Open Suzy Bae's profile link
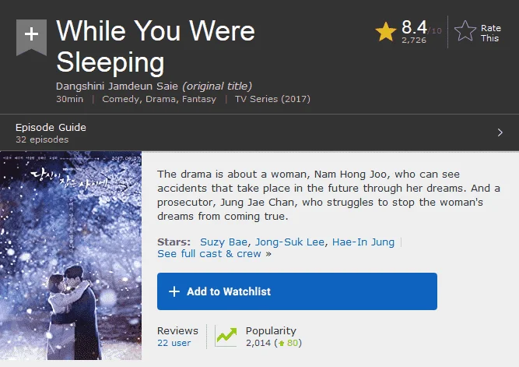519x367 pixels. click(x=223, y=242)
